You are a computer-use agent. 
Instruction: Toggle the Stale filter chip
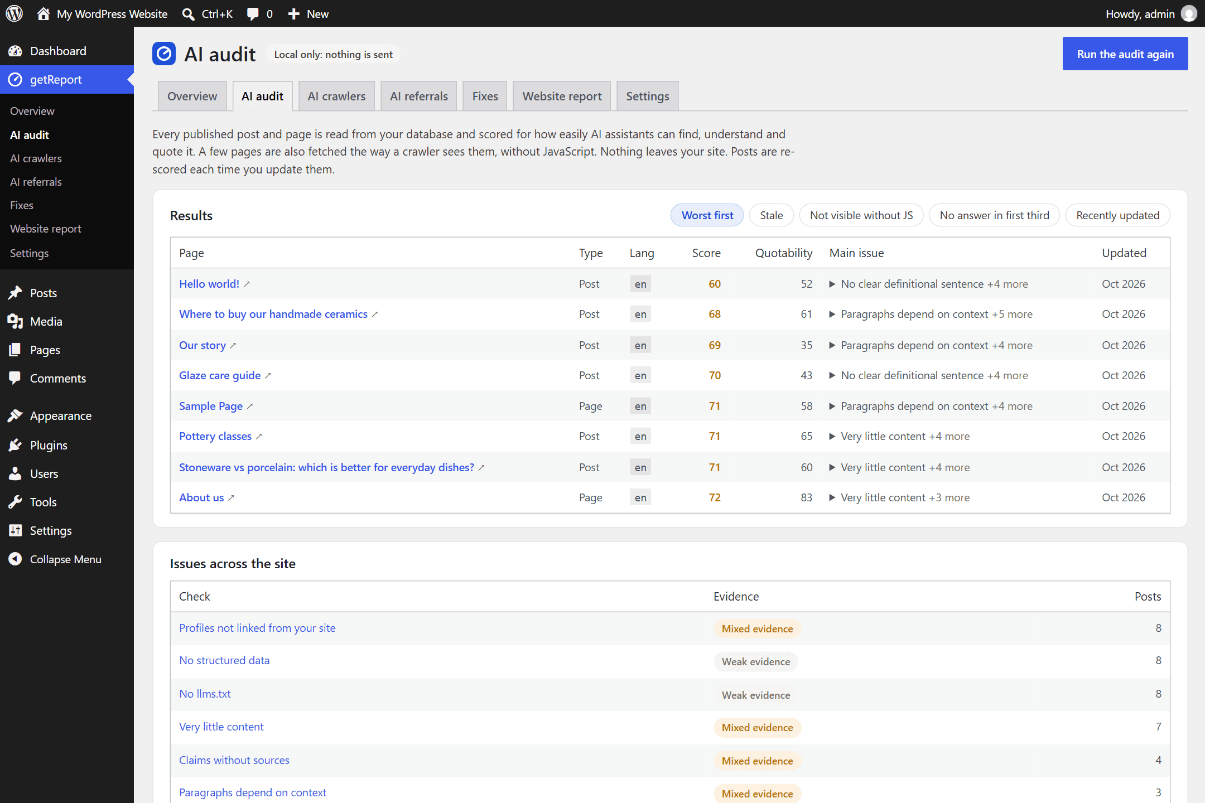(x=771, y=215)
